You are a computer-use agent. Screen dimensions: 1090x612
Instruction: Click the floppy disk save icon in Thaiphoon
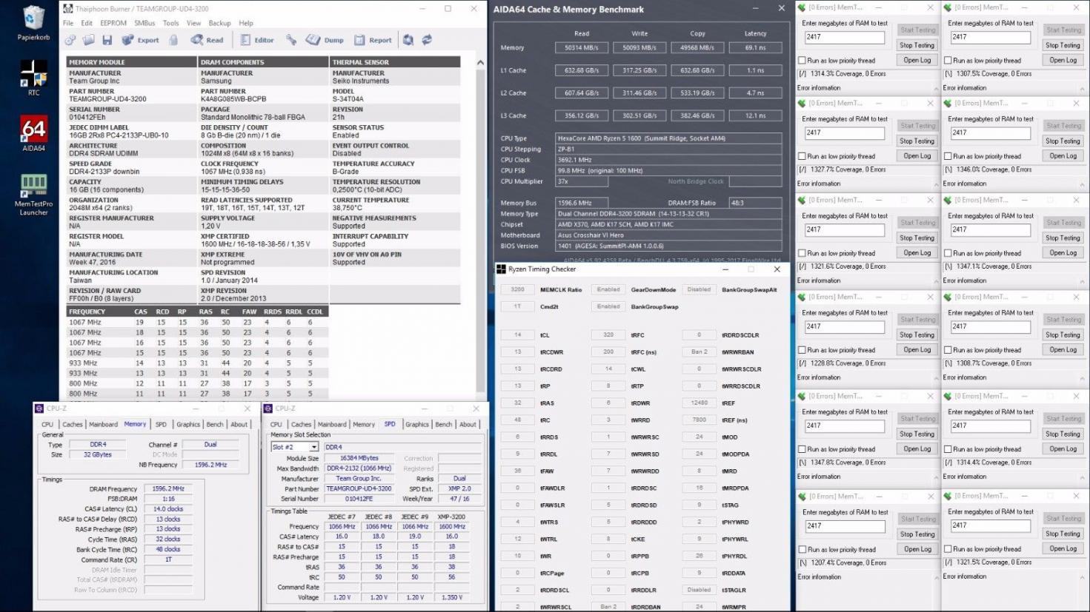[107, 40]
